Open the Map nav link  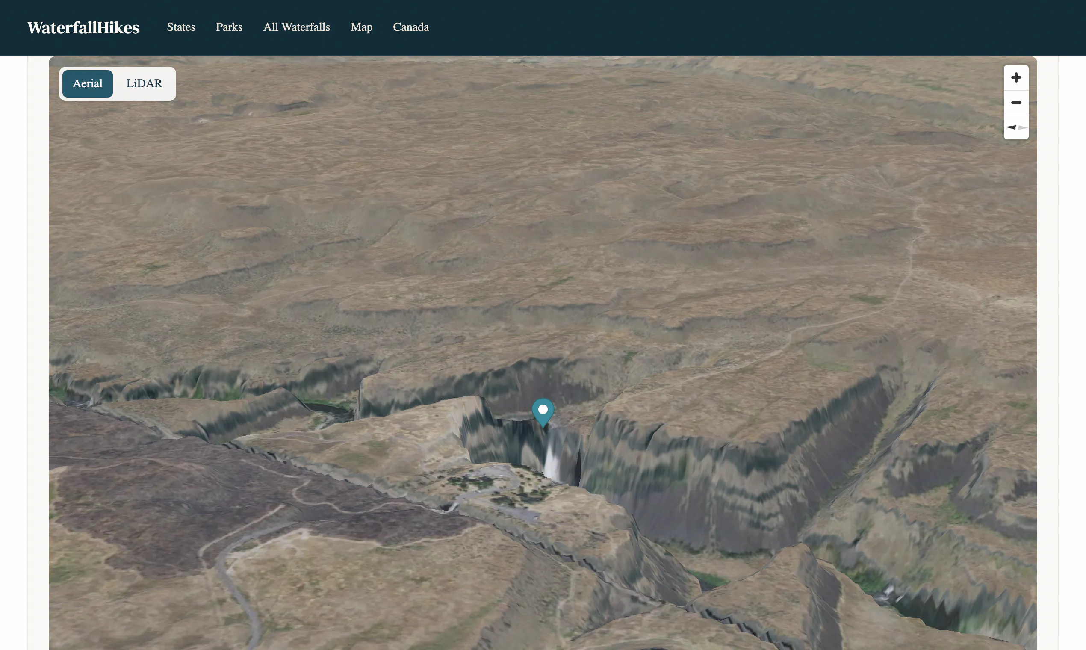[x=361, y=27]
